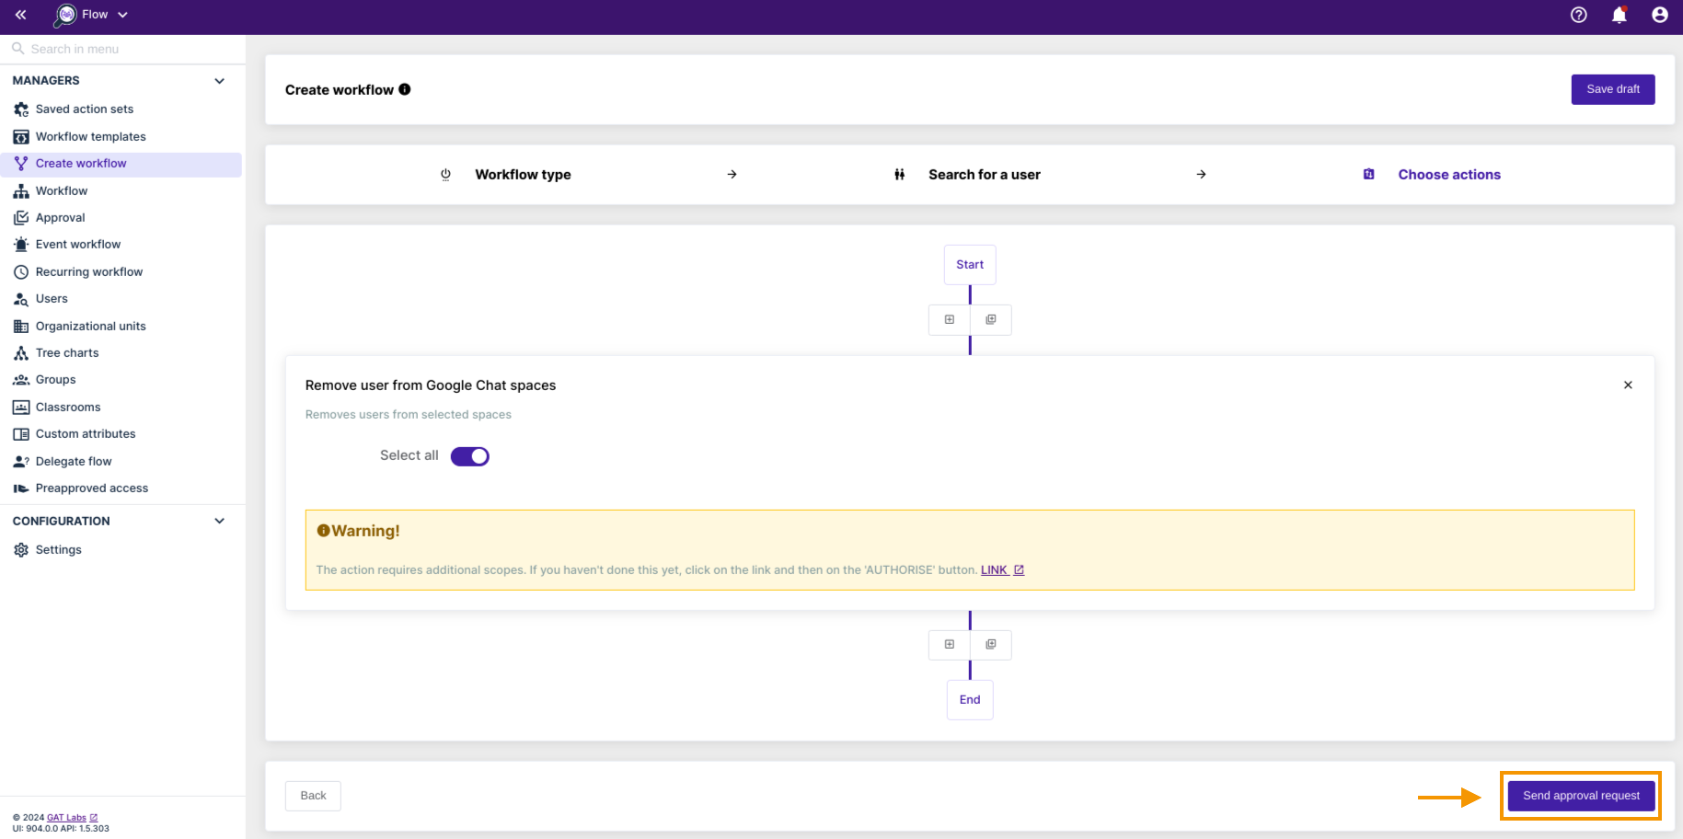Click the Classrooms icon

click(21, 408)
